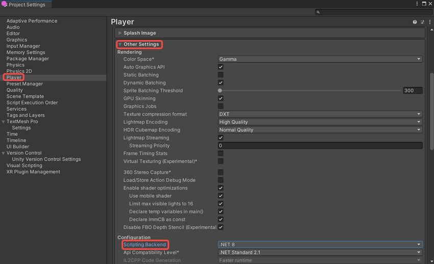
Task: Enable the Static Batching checkbox
Action: click(221, 75)
